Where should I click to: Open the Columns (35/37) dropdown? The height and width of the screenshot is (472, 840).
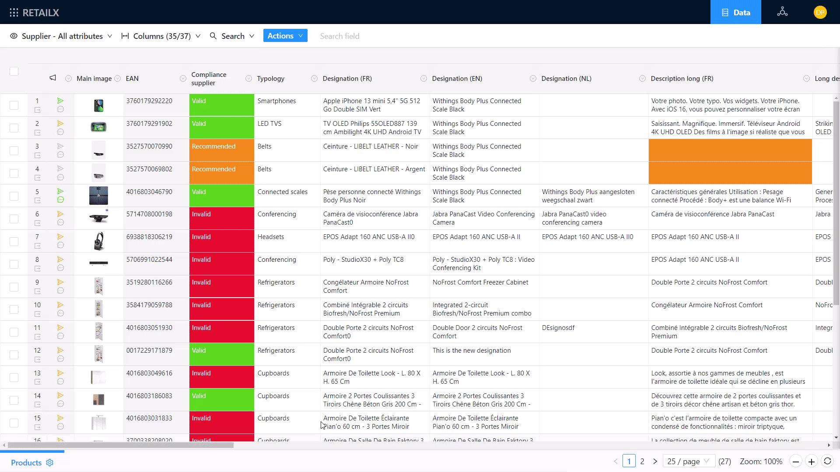[161, 36]
